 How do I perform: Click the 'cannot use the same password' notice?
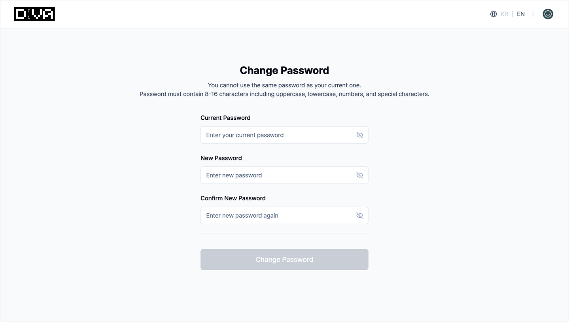[x=284, y=85]
